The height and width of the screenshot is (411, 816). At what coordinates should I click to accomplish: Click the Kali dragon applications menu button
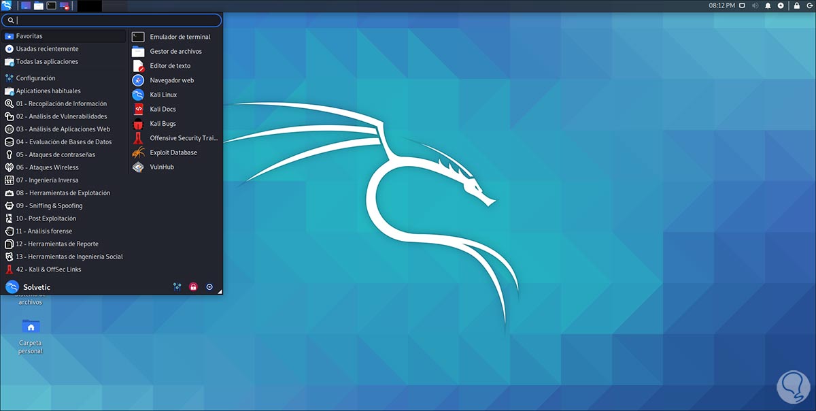[6, 5]
